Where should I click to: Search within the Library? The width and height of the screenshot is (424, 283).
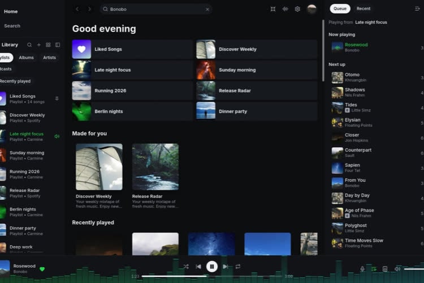pos(29,45)
